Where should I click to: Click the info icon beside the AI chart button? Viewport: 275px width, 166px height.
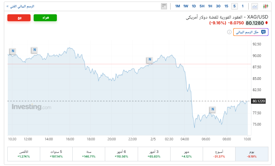pyautogui.click(x=229, y=32)
